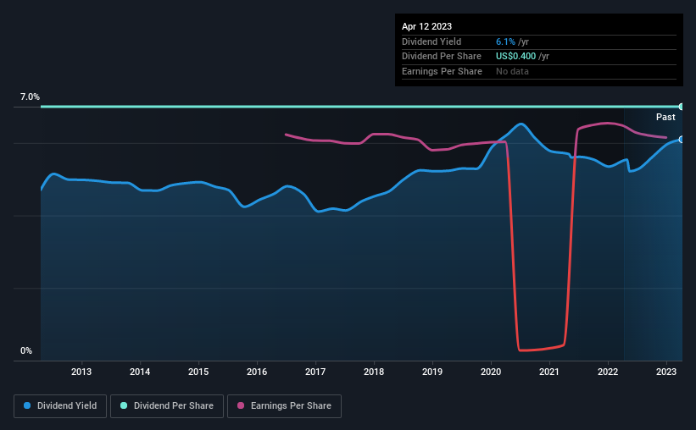Click the 2020 x-axis year label
696x430 pixels.
click(x=491, y=372)
